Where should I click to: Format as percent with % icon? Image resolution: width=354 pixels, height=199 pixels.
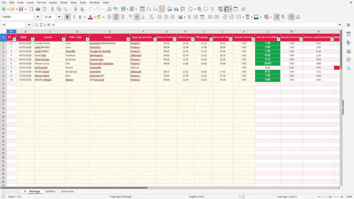coord(189,17)
